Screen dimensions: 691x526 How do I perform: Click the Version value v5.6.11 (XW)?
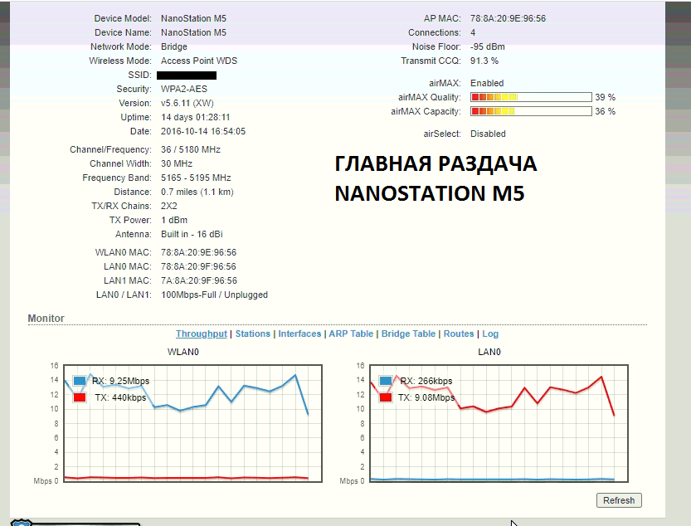coord(187,103)
